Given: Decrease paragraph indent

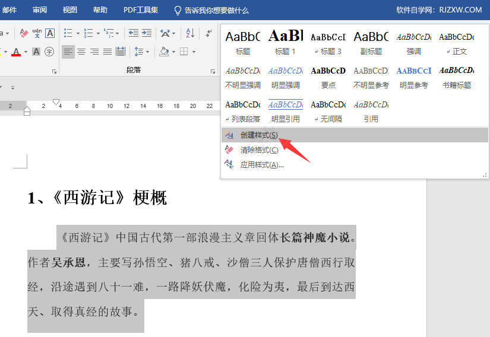Looking at the screenshot, I should point(134,33).
